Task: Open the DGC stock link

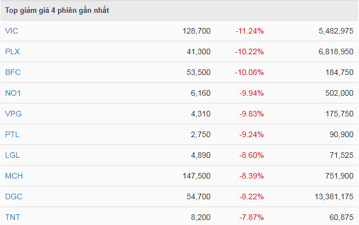Action: (13, 196)
